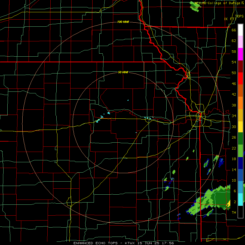Click the legend value "50"
245x245 pixels.
(x=234, y=73)
